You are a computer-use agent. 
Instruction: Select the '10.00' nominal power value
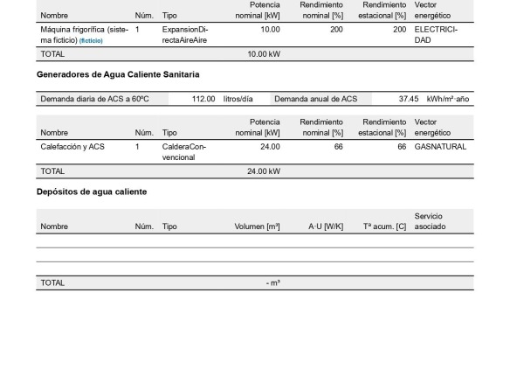click(x=270, y=30)
